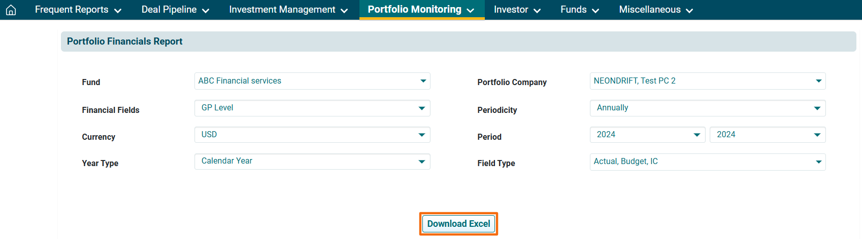Open the Deal Pipeline menu
The height and width of the screenshot is (239, 862).
pyautogui.click(x=175, y=10)
